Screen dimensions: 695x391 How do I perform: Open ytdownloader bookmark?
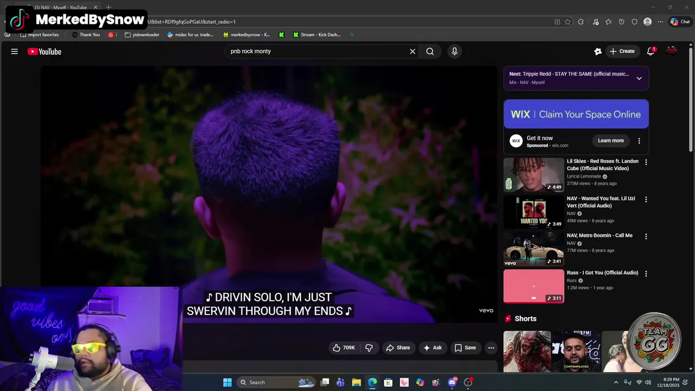[142, 35]
